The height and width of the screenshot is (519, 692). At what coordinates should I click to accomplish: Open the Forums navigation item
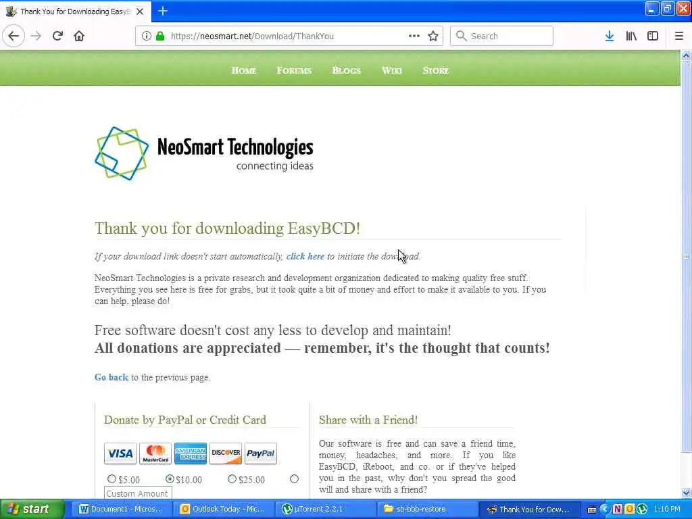[x=294, y=70]
